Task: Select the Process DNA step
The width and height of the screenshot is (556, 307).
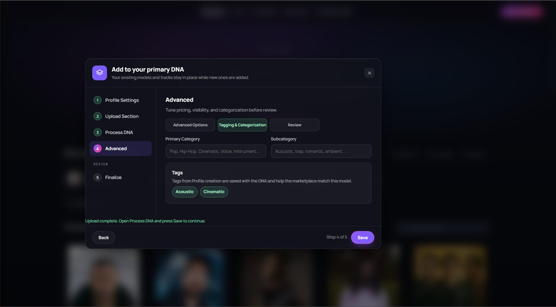Action: 121,133
